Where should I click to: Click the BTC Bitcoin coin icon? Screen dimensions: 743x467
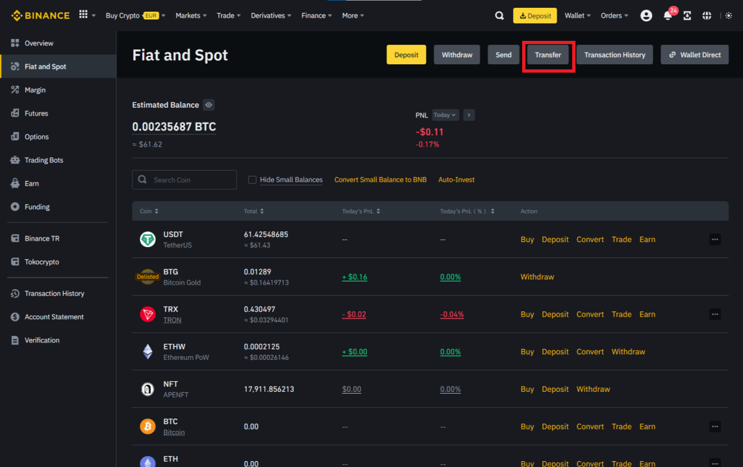[x=148, y=426]
